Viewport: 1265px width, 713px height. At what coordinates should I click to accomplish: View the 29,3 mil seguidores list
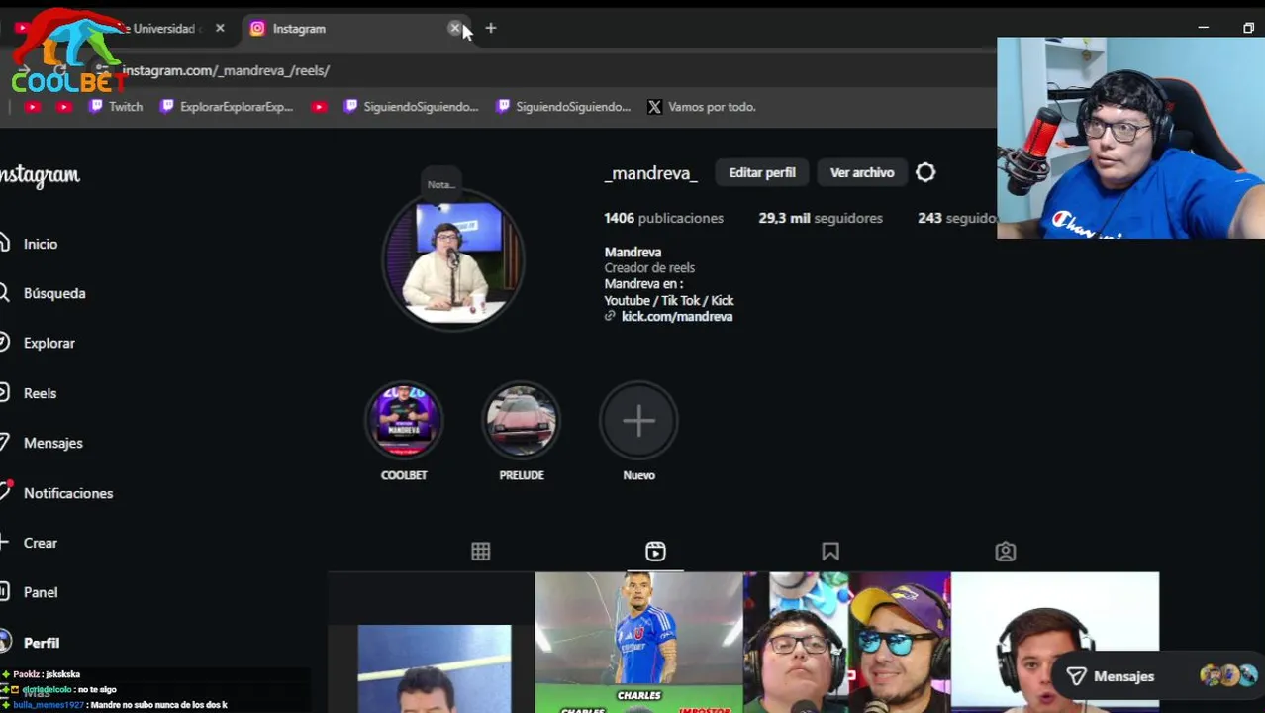click(x=821, y=218)
